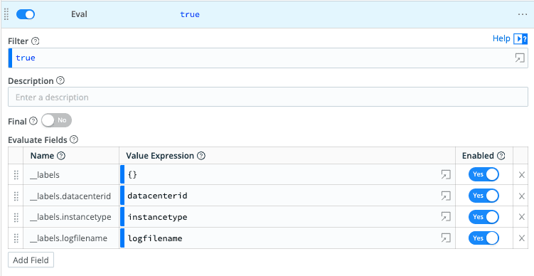Screen dimensions: 534x276
Task: Remove the __labels field row
Action: pyautogui.click(x=521, y=175)
